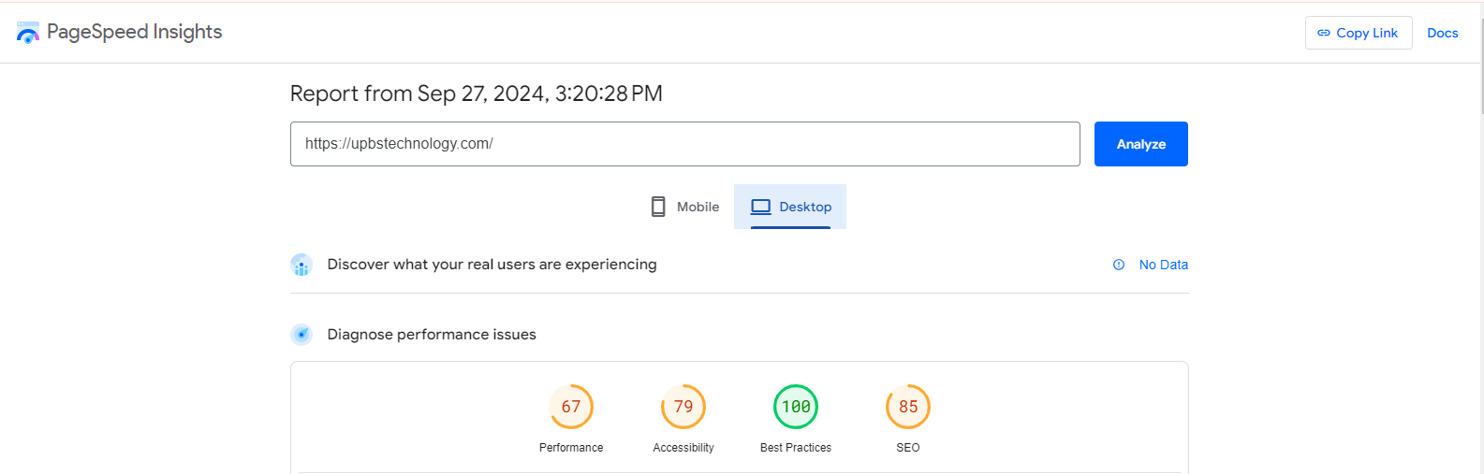Click the No Data link
The height and width of the screenshot is (474, 1484).
(x=1163, y=265)
